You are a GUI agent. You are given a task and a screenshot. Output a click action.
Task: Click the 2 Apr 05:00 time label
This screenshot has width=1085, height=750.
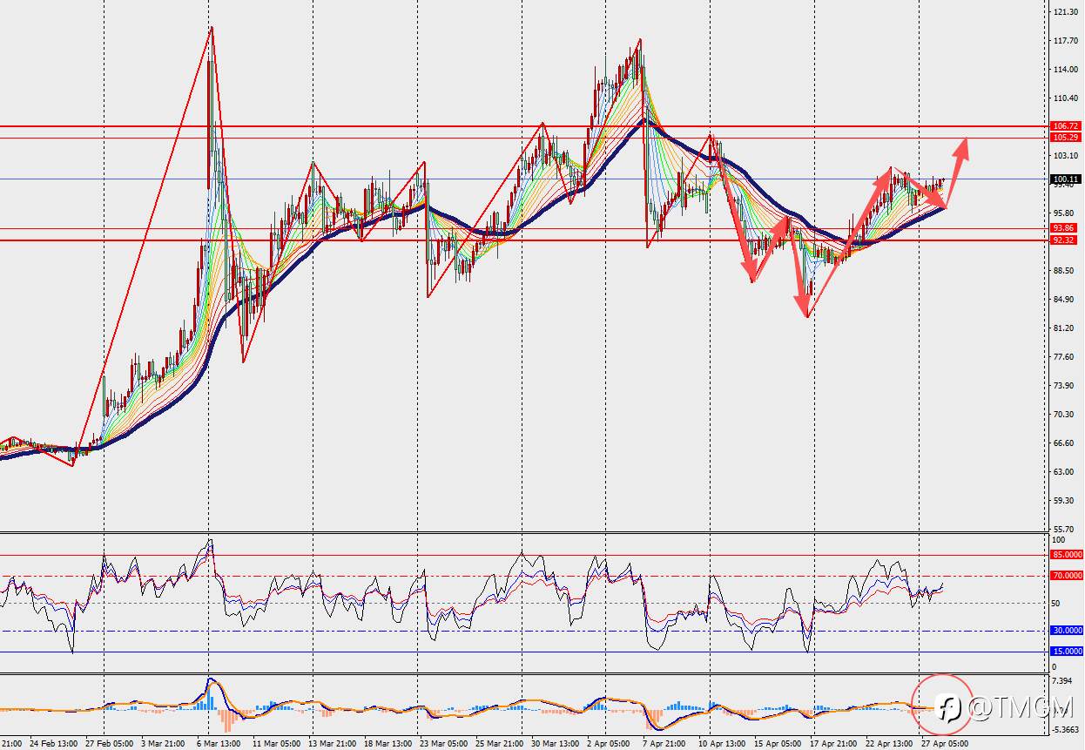coord(608,744)
